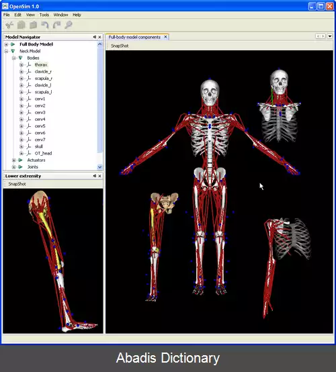Click the Redo arrow toolbar icon
Image resolution: width=336 pixels, height=372 pixels.
tap(56, 25)
